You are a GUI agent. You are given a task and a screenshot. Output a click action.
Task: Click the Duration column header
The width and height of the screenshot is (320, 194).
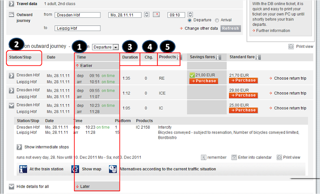[x=130, y=57]
